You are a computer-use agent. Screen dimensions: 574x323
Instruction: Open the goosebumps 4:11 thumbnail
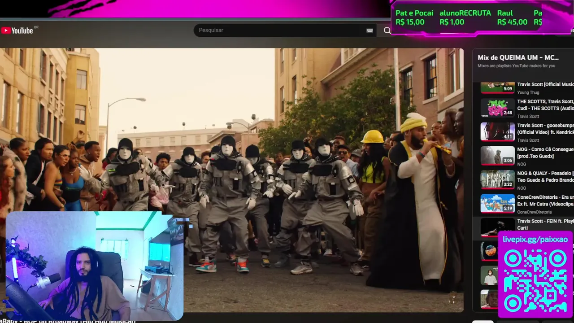(x=498, y=132)
